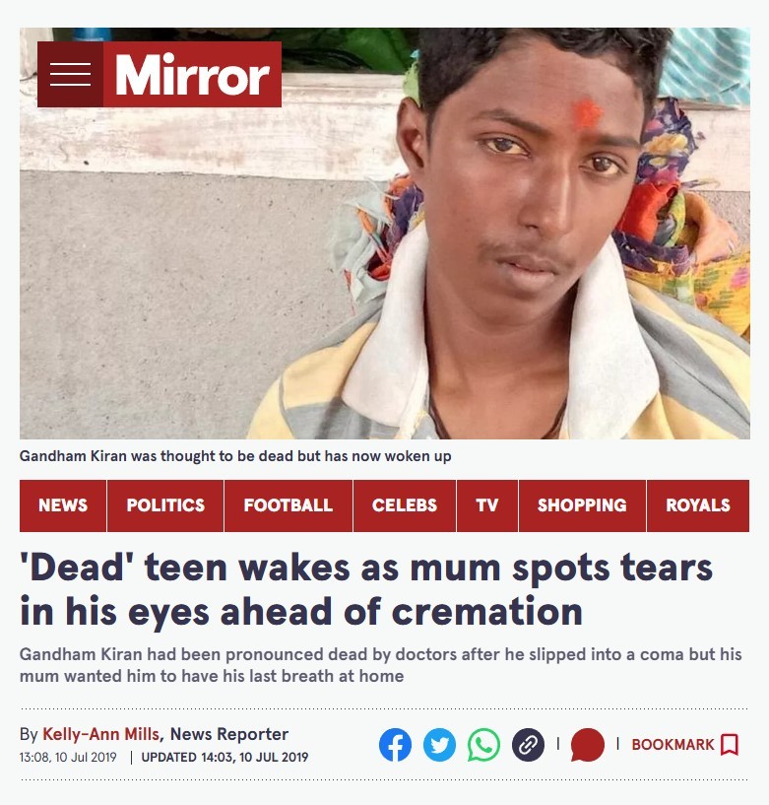Click the Mirror logo
769x805 pixels.
[x=192, y=75]
